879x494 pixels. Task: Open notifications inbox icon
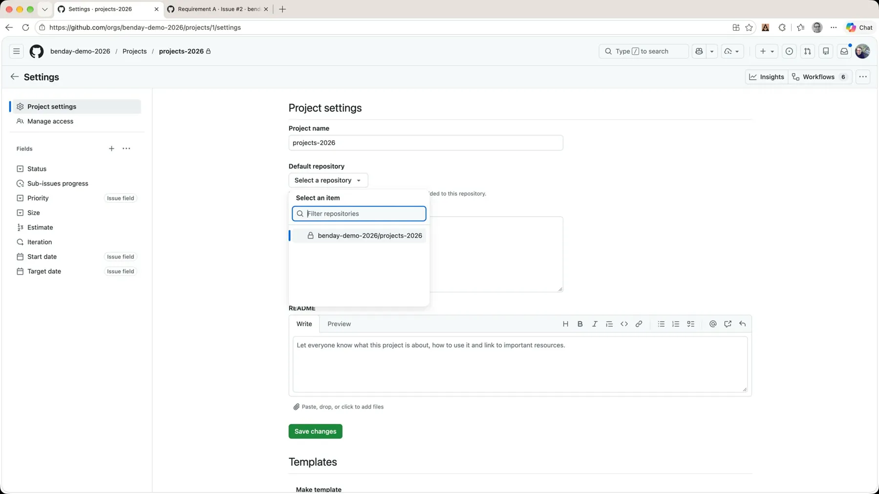844,51
